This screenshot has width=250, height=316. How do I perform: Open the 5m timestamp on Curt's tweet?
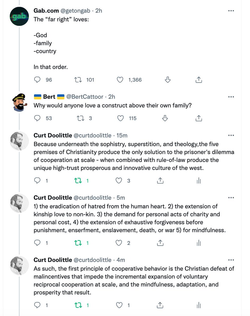(x=121, y=198)
